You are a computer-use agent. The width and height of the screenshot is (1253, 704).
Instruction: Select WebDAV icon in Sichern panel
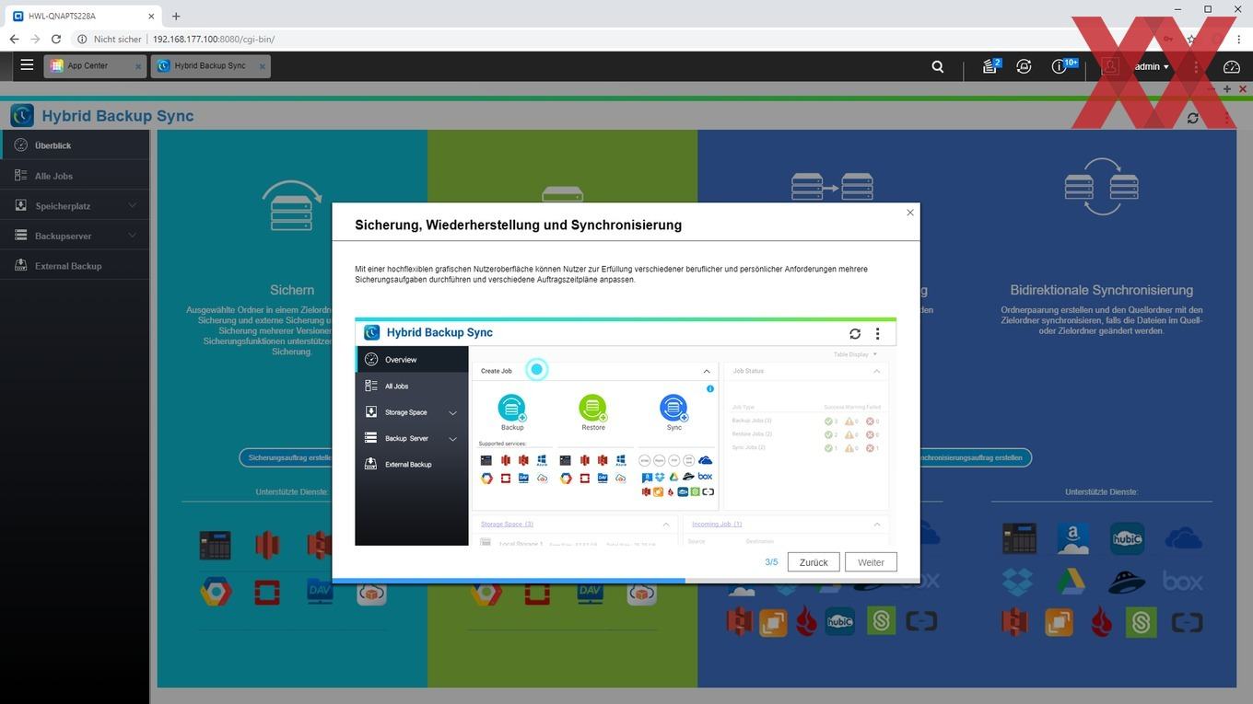coord(320,591)
